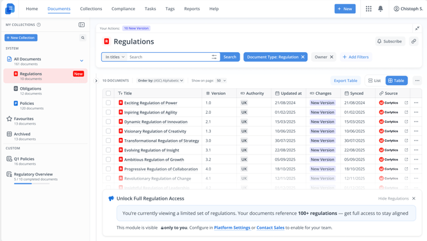Viewport: 427px width, 241px height.
Task: Copy link to Regulations collection
Action: (414, 41)
